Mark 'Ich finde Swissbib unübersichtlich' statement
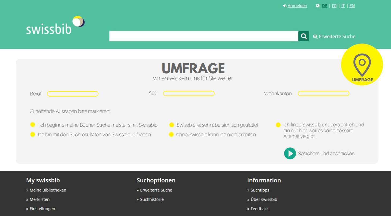 [278, 125]
